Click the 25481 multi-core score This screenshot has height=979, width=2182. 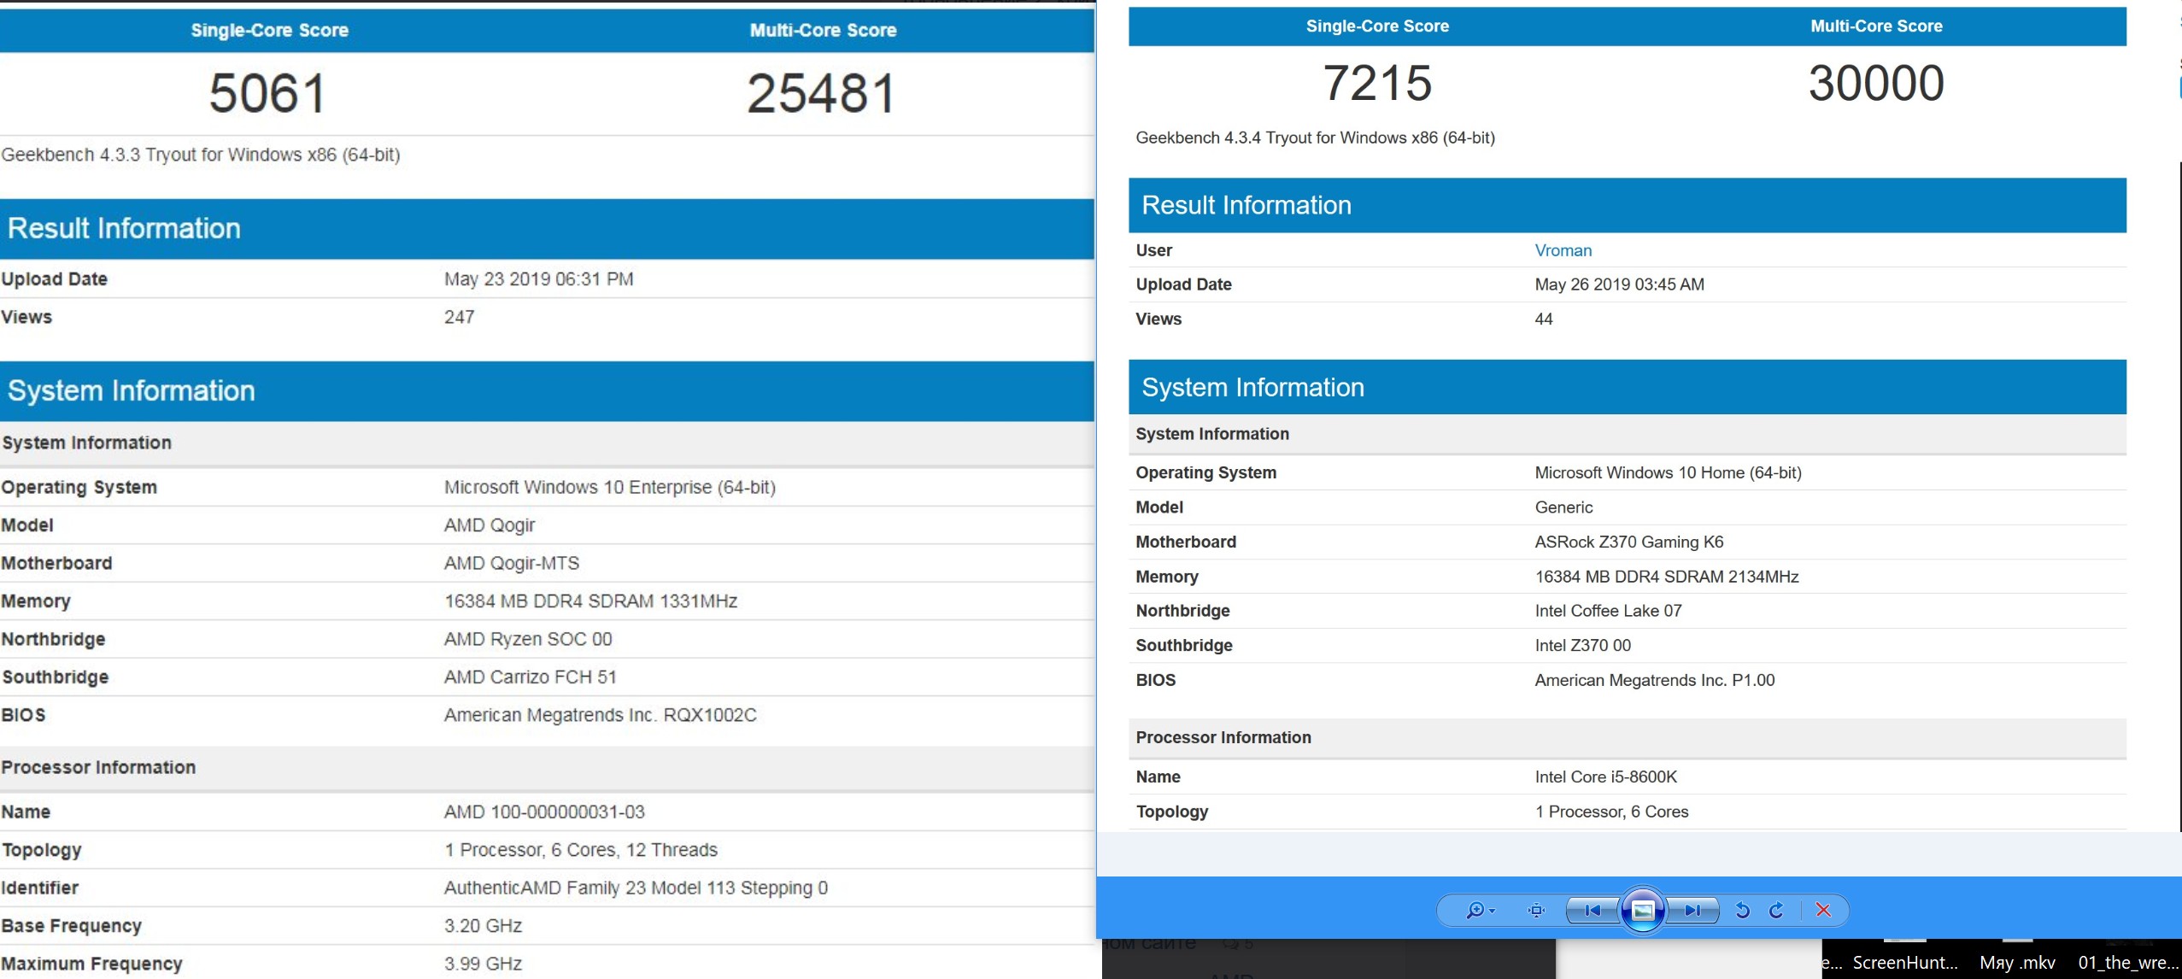[x=822, y=93]
